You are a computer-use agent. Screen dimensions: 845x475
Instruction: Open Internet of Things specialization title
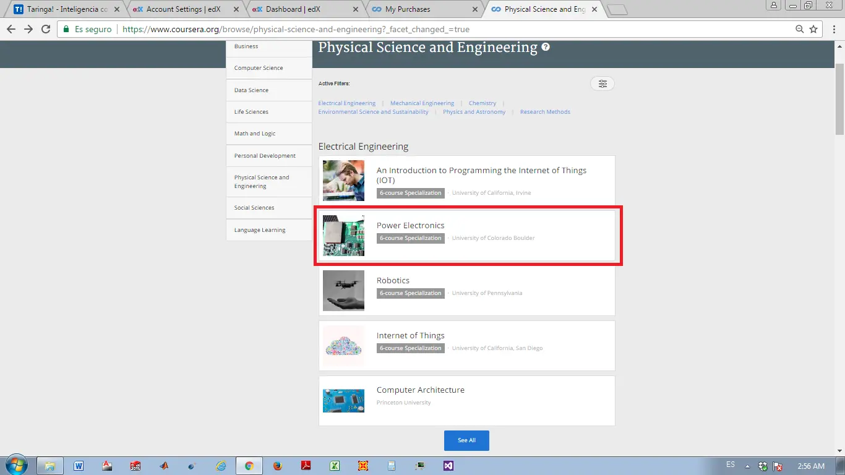coord(411,335)
